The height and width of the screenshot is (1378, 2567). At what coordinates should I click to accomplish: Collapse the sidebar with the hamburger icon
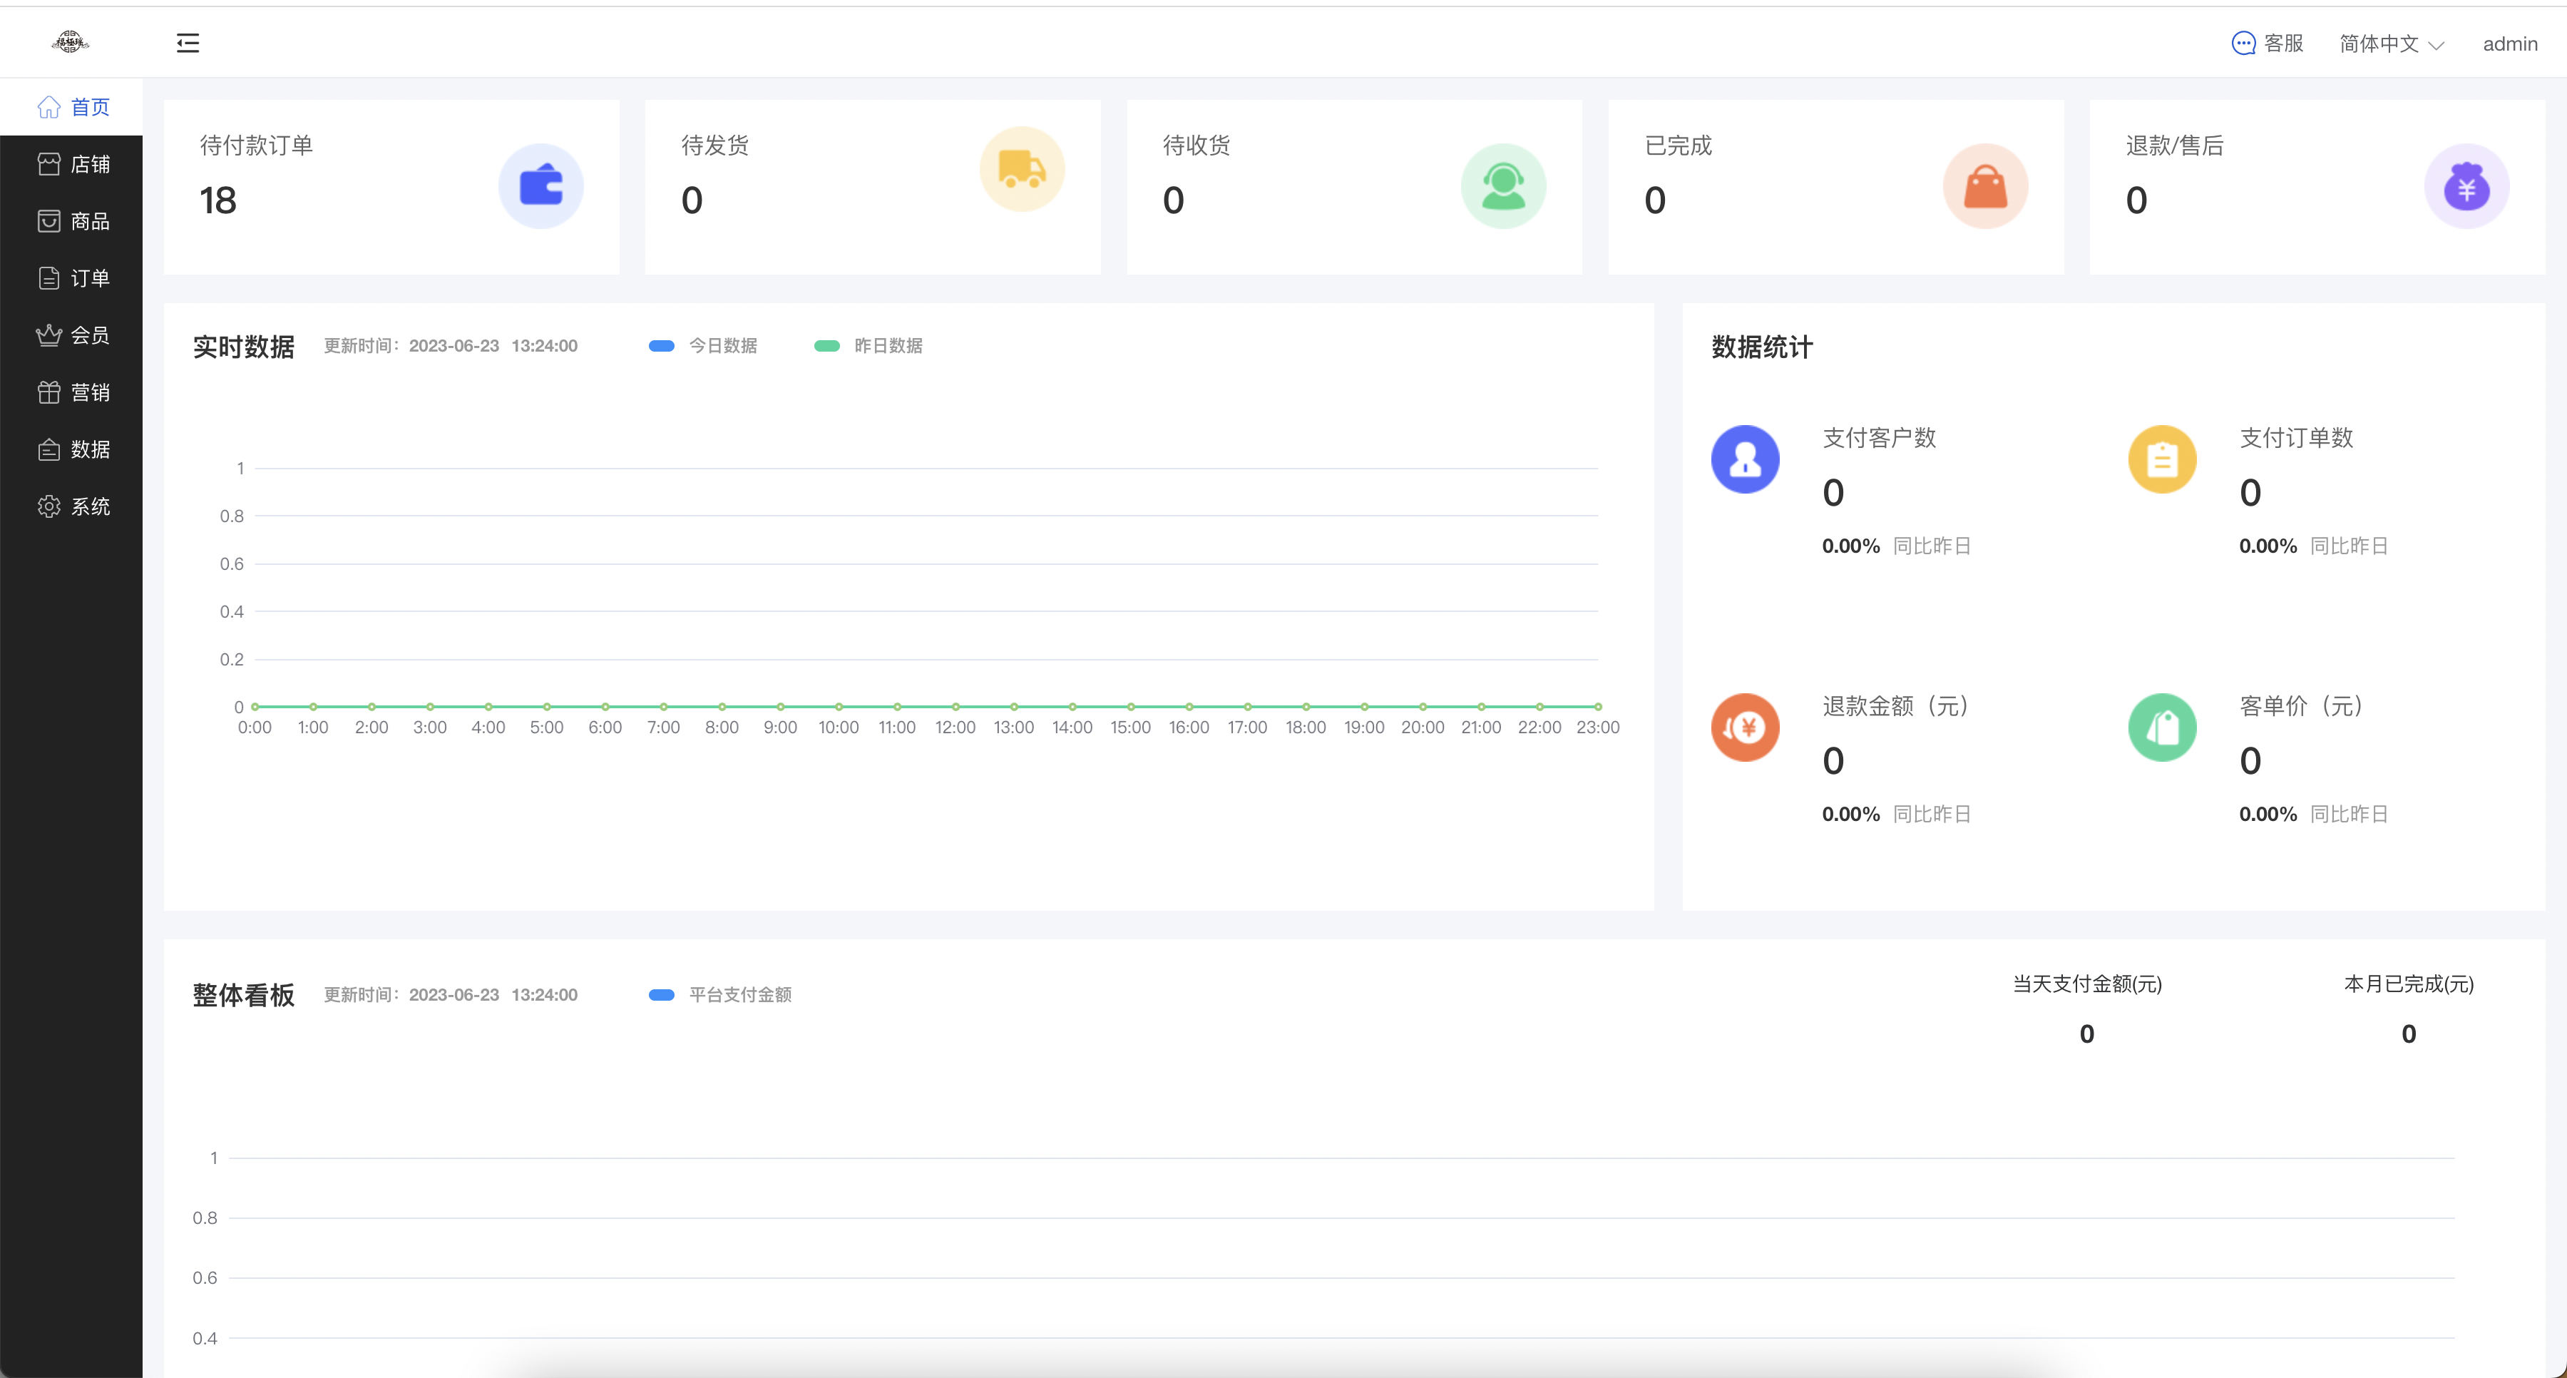coord(188,43)
